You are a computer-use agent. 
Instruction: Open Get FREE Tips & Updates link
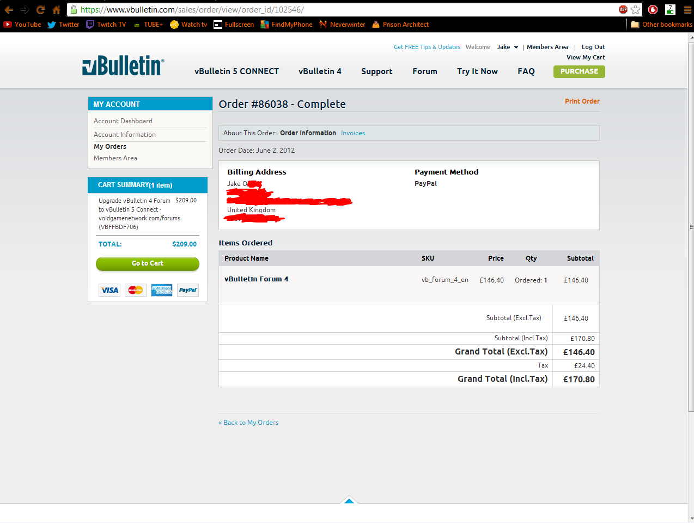point(427,47)
